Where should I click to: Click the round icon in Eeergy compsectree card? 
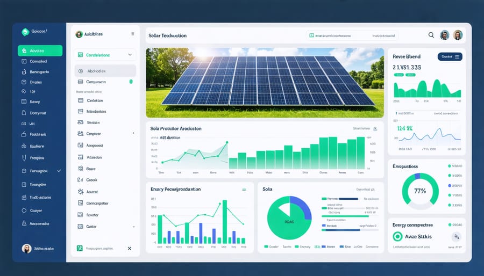[x=456, y=237]
